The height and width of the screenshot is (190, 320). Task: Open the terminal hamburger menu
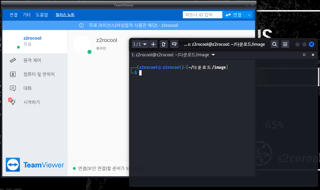[285, 44]
